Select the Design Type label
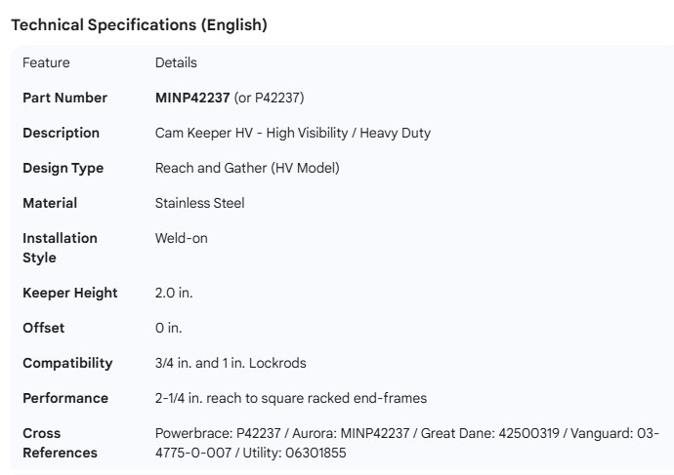This screenshot has width=674, height=475. pos(63,168)
